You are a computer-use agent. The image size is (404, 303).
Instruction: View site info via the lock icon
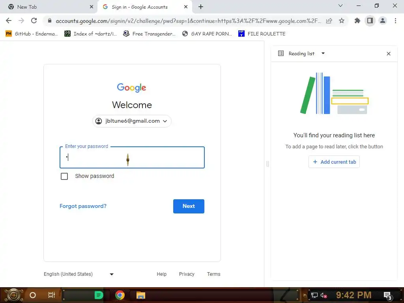(50, 21)
